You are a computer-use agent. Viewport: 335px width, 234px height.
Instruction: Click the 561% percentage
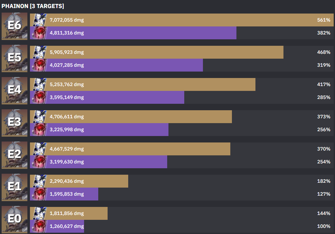(324, 20)
